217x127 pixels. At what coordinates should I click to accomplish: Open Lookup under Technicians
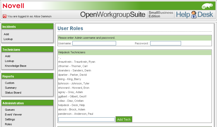(x=10, y=61)
